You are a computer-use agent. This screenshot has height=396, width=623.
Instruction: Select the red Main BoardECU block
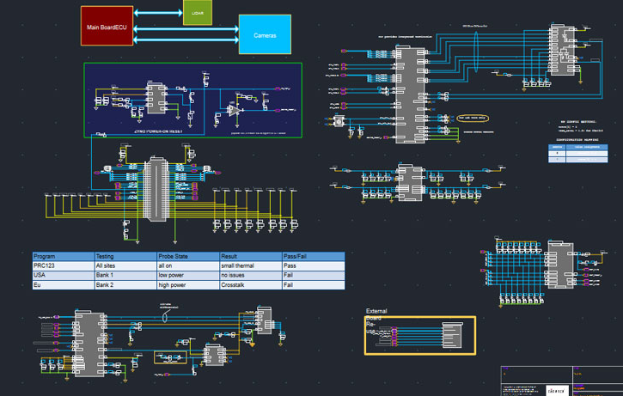(x=107, y=27)
